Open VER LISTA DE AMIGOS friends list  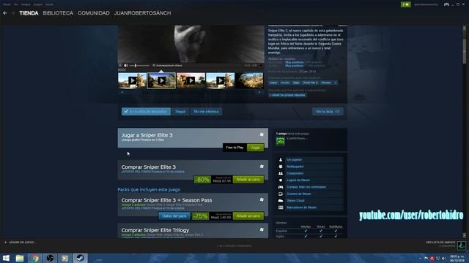click(440, 243)
